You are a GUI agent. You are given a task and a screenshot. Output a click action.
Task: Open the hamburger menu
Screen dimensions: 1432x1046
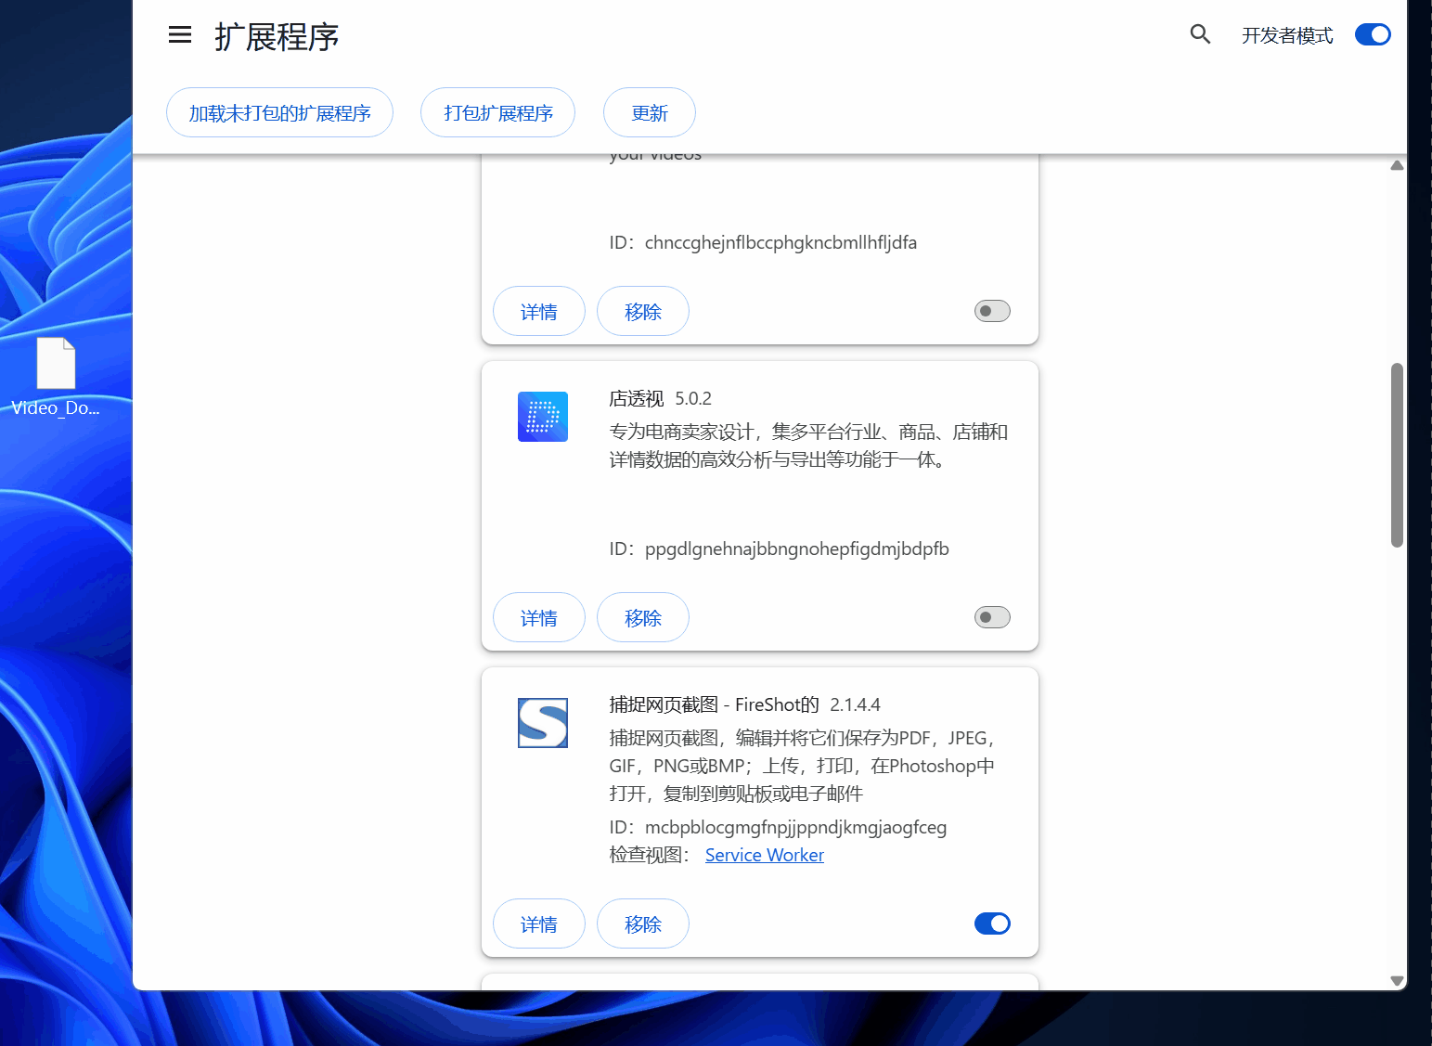179,34
